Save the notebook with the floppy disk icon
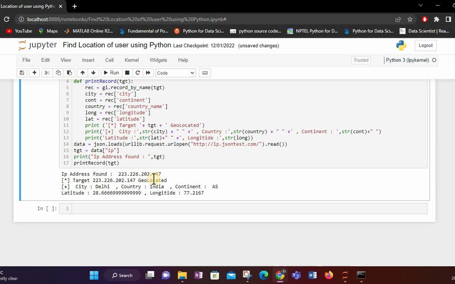455x284 pixels. click(22, 73)
